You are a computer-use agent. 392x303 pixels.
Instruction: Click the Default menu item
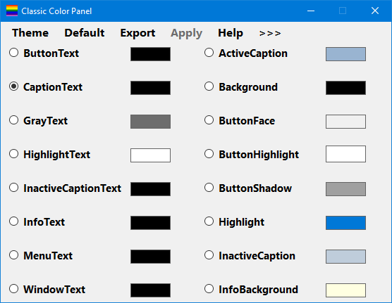[85, 33]
